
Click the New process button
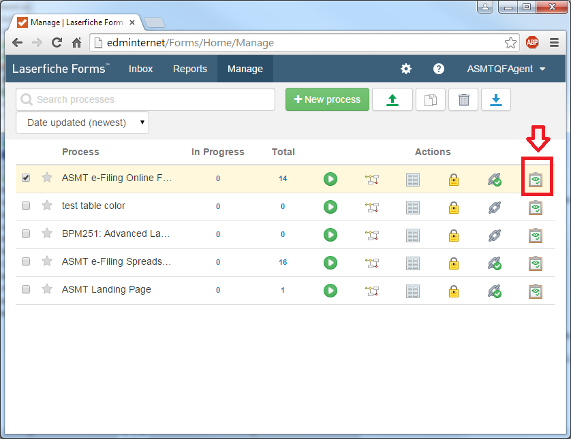click(327, 99)
